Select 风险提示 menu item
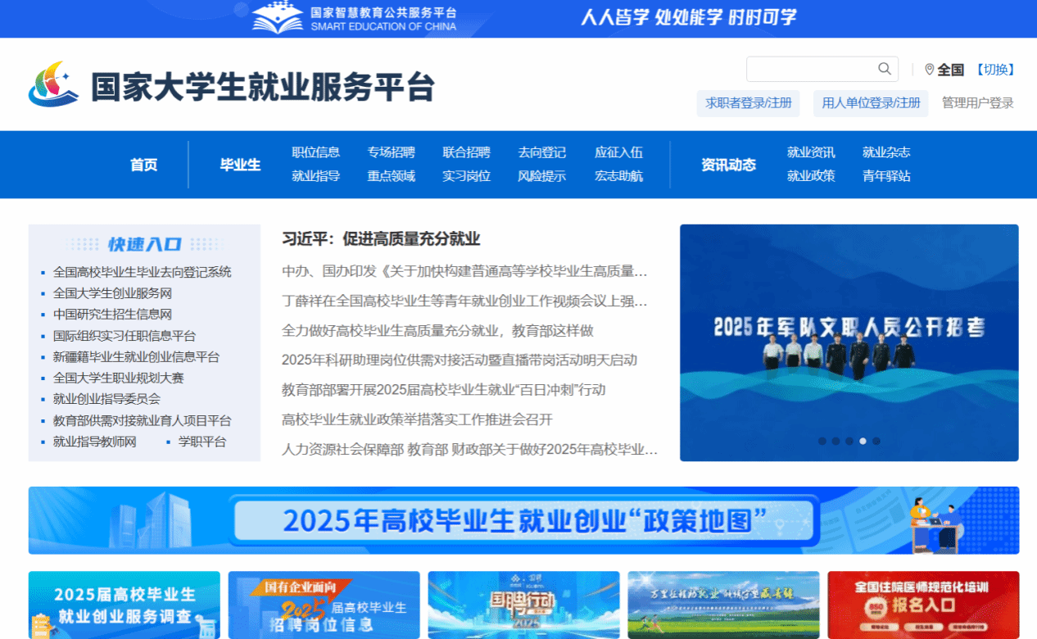 pyautogui.click(x=542, y=176)
